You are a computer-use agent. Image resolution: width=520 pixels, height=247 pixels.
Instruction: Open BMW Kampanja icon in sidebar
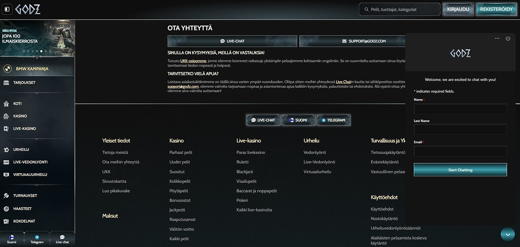coord(7,69)
